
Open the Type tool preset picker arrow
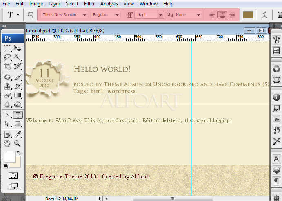(x=18, y=15)
